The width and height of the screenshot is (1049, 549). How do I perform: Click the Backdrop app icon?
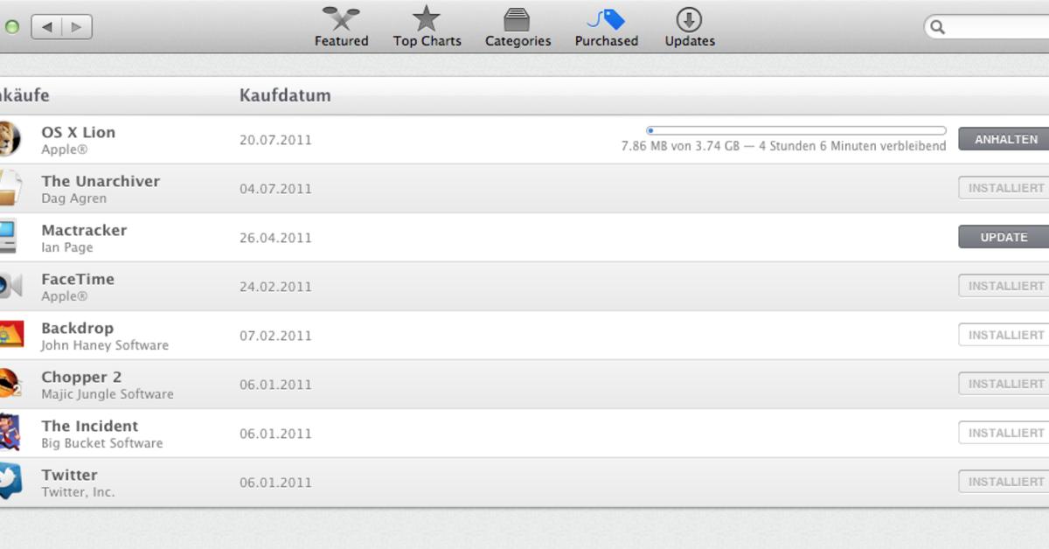10,335
